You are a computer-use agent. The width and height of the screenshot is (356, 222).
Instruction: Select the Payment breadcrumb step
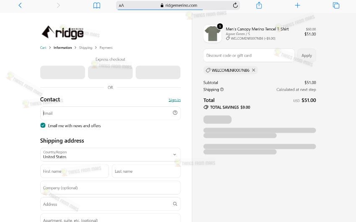(x=106, y=48)
